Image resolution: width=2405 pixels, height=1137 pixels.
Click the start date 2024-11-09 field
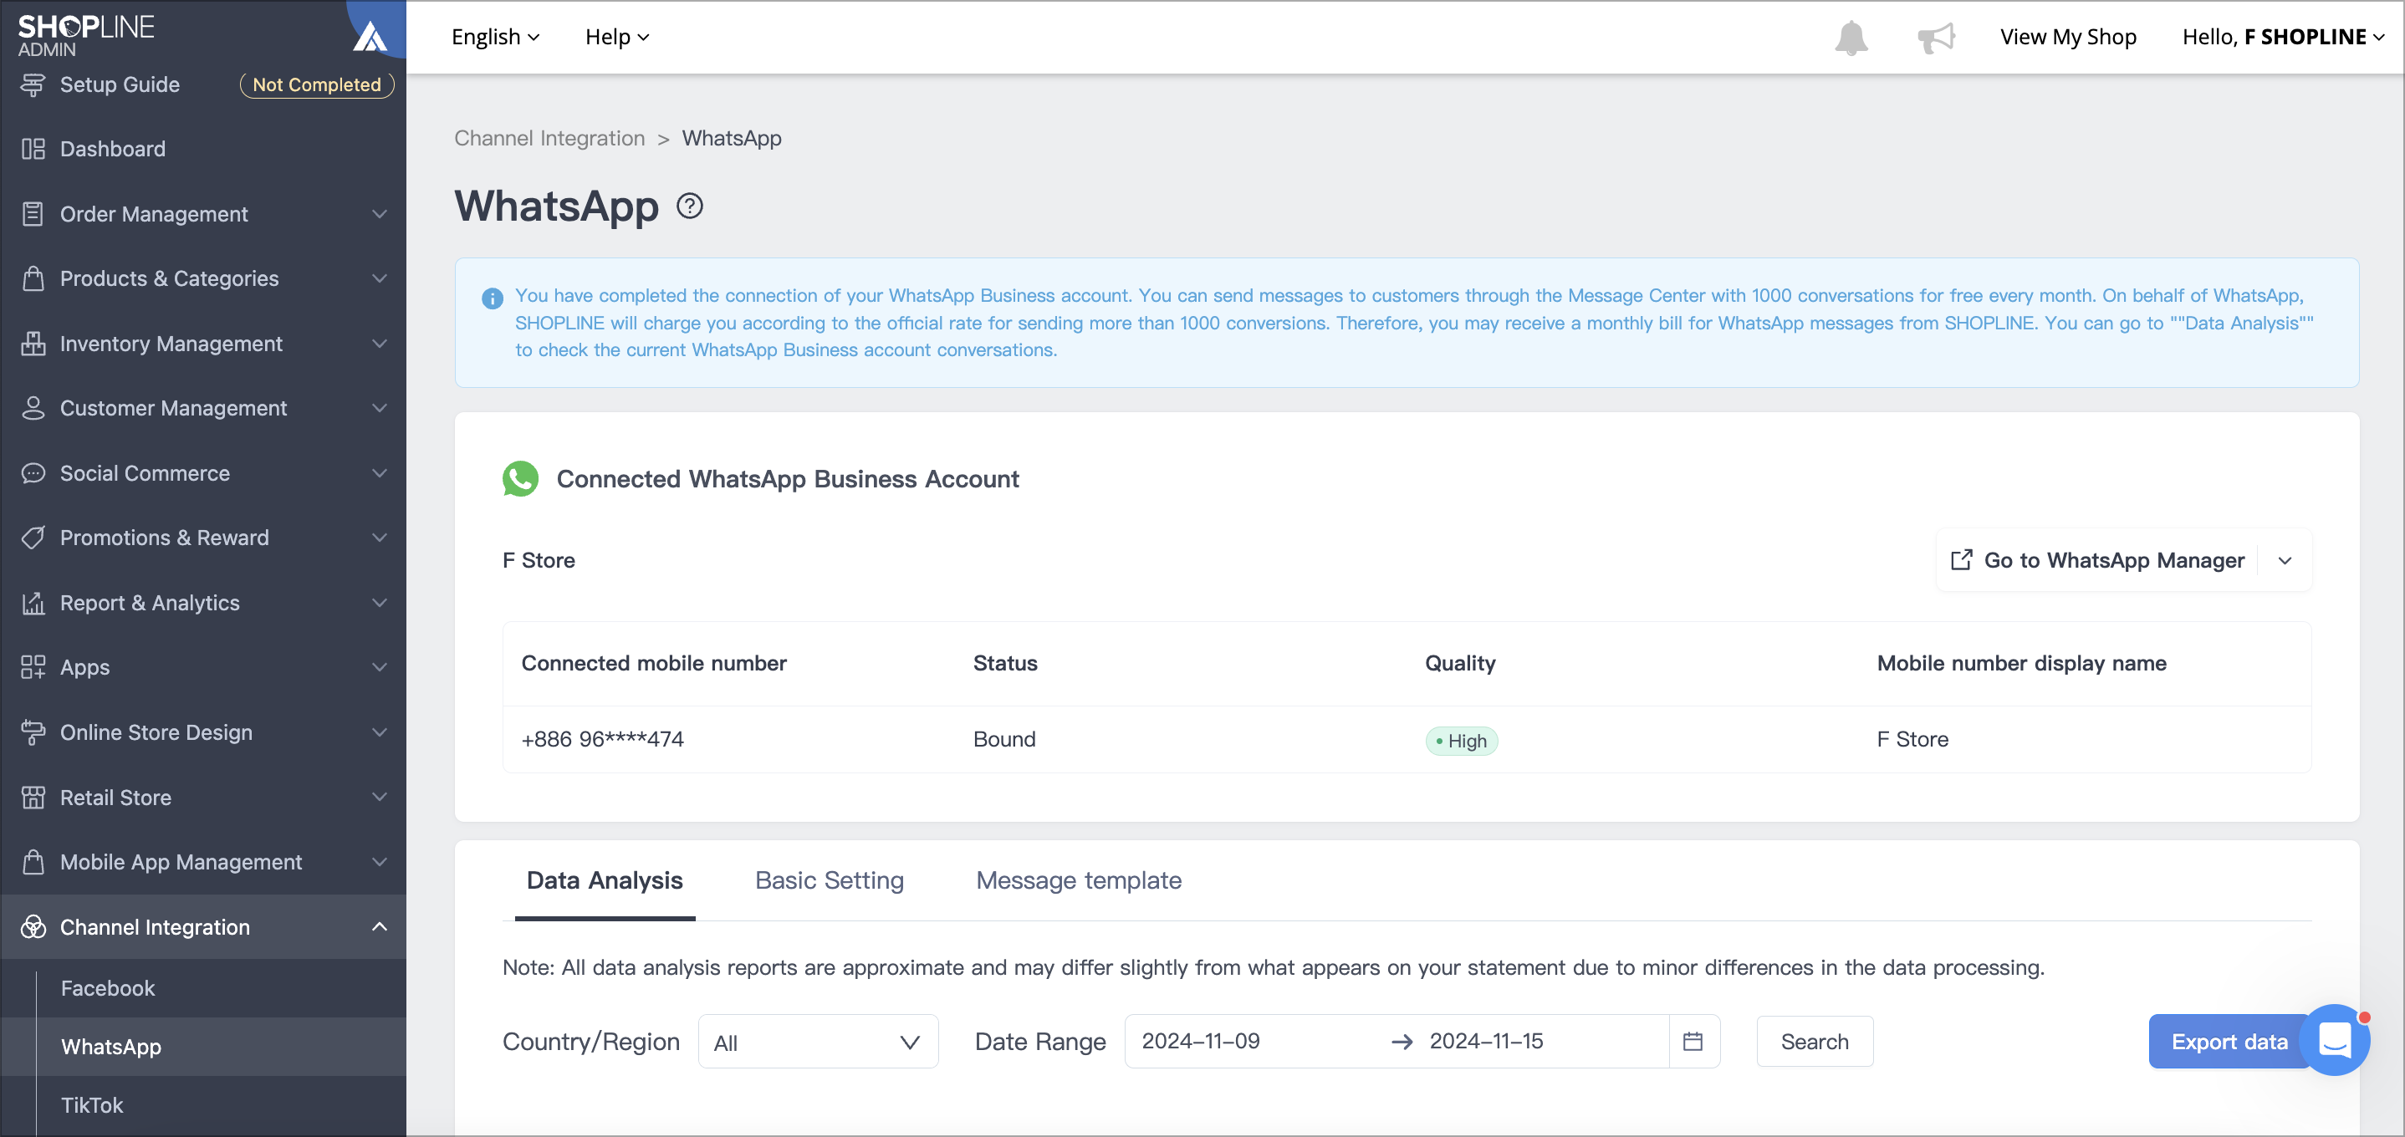[1201, 1041]
